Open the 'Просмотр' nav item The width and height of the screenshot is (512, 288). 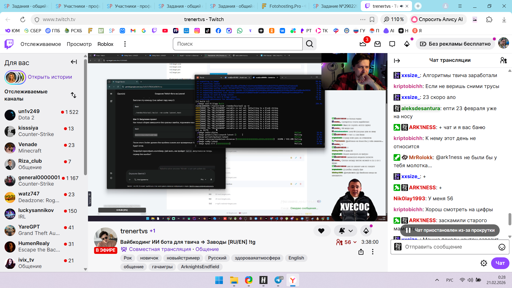(79, 44)
